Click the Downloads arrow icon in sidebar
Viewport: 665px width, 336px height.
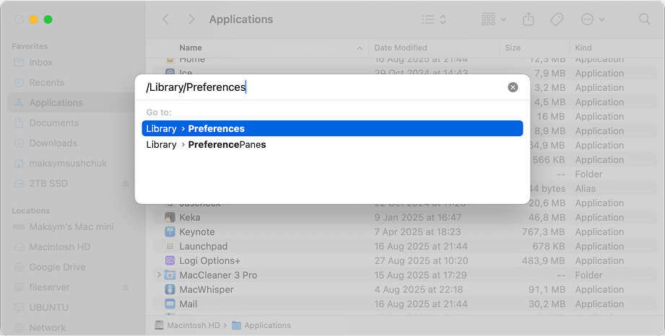pos(19,143)
